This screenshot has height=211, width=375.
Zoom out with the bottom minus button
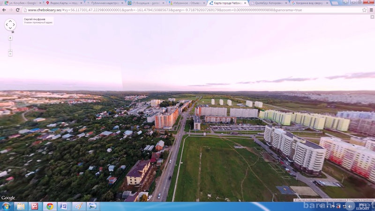point(10,54)
